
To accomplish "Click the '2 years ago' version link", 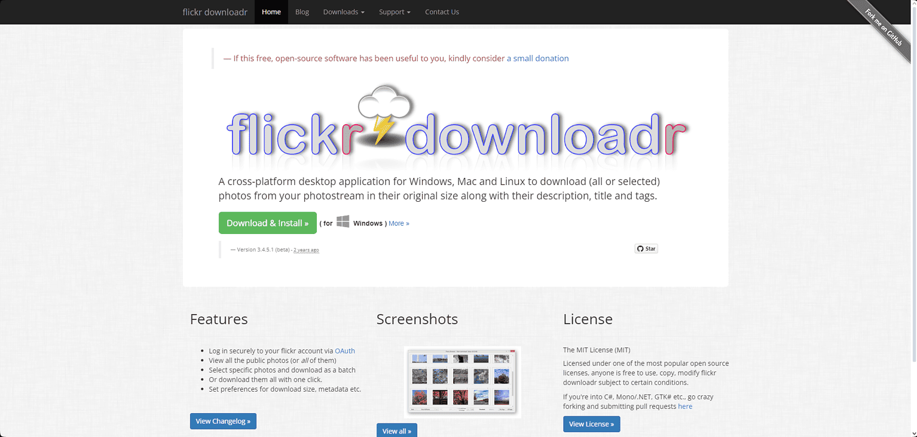I will pyautogui.click(x=306, y=250).
